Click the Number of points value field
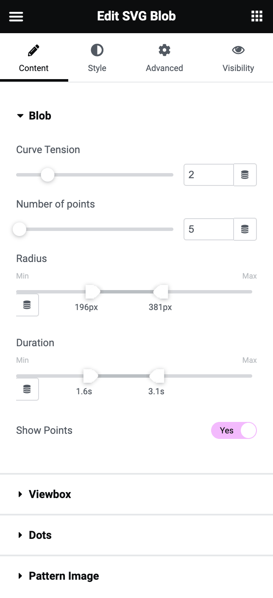The width and height of the screenshot is (273, 598). [x=209, y=229]
